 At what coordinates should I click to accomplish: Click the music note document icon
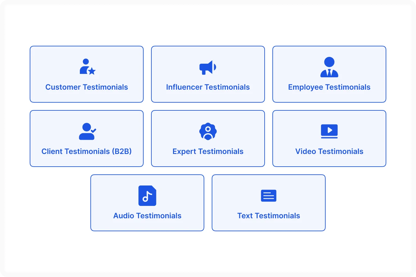pos(147,195)
